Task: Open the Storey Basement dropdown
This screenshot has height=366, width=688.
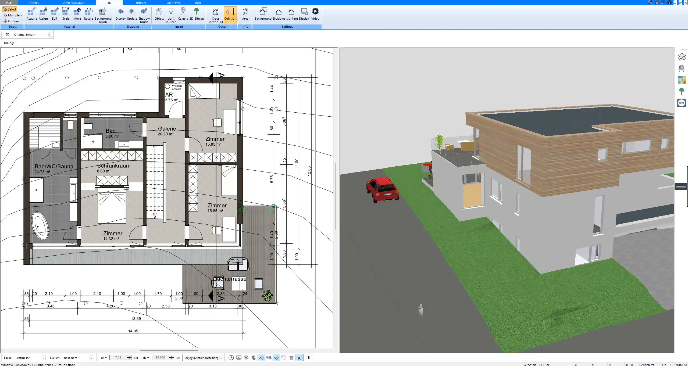Action: (91, 358)
